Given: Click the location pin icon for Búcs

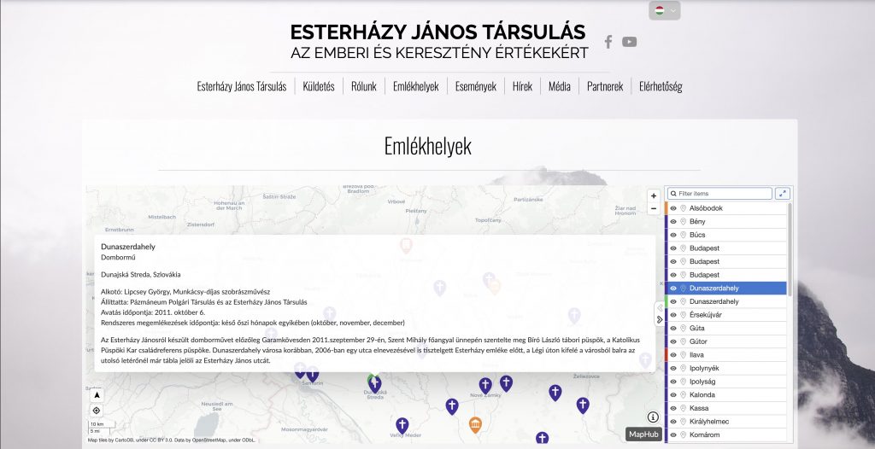Looking at the screenshot, I should point(683,235).
